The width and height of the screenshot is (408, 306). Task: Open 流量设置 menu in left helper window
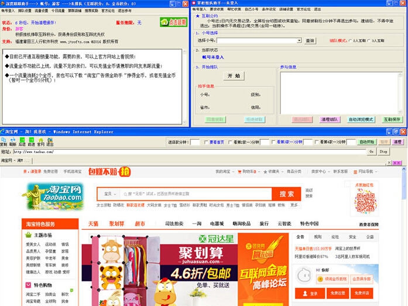(42, 11)
